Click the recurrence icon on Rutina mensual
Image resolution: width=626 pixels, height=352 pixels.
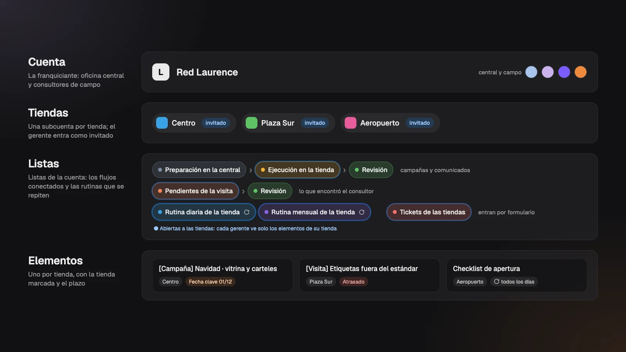coord(362,212)
